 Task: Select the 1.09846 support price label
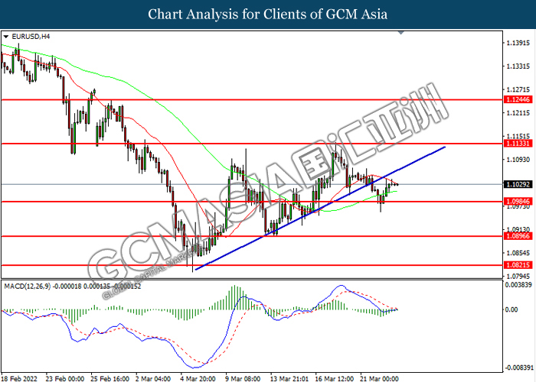[518, 201]
